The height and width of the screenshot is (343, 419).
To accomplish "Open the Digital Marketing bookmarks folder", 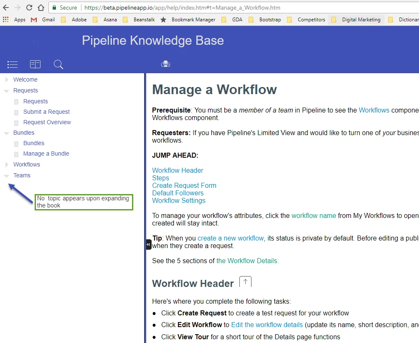I will tap(356, 20).
